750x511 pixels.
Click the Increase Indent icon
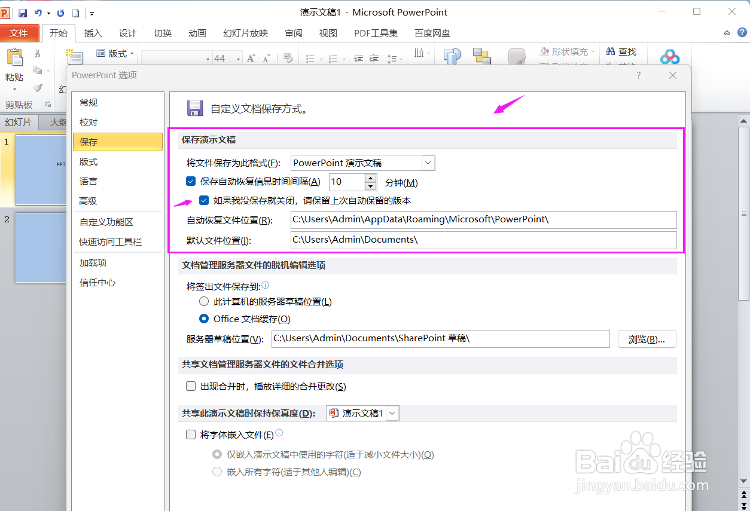pyautogui.click(x=374, y=59)
